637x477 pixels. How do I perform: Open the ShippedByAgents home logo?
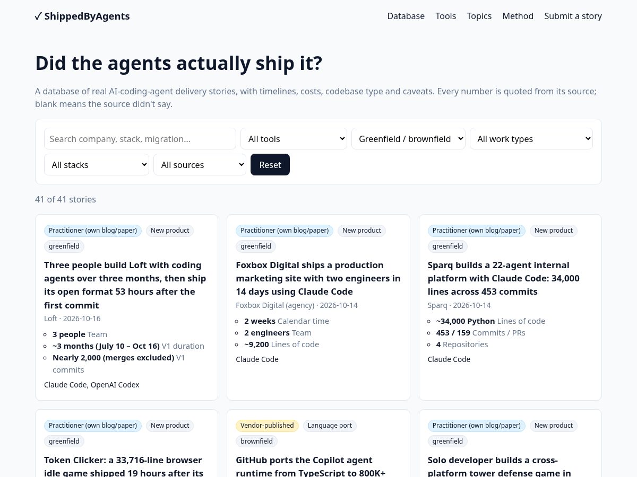point(82,16)
